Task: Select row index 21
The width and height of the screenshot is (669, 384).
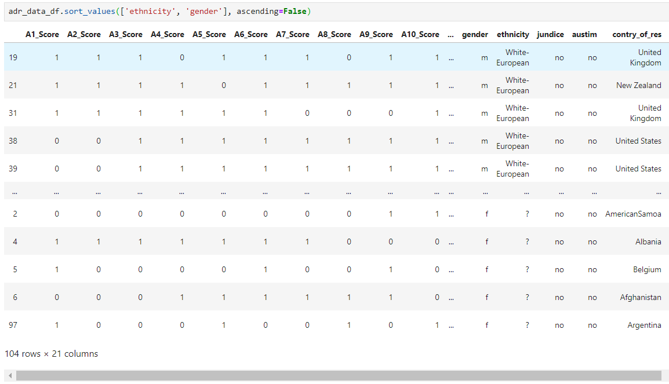Action: (x=13, y=85)
